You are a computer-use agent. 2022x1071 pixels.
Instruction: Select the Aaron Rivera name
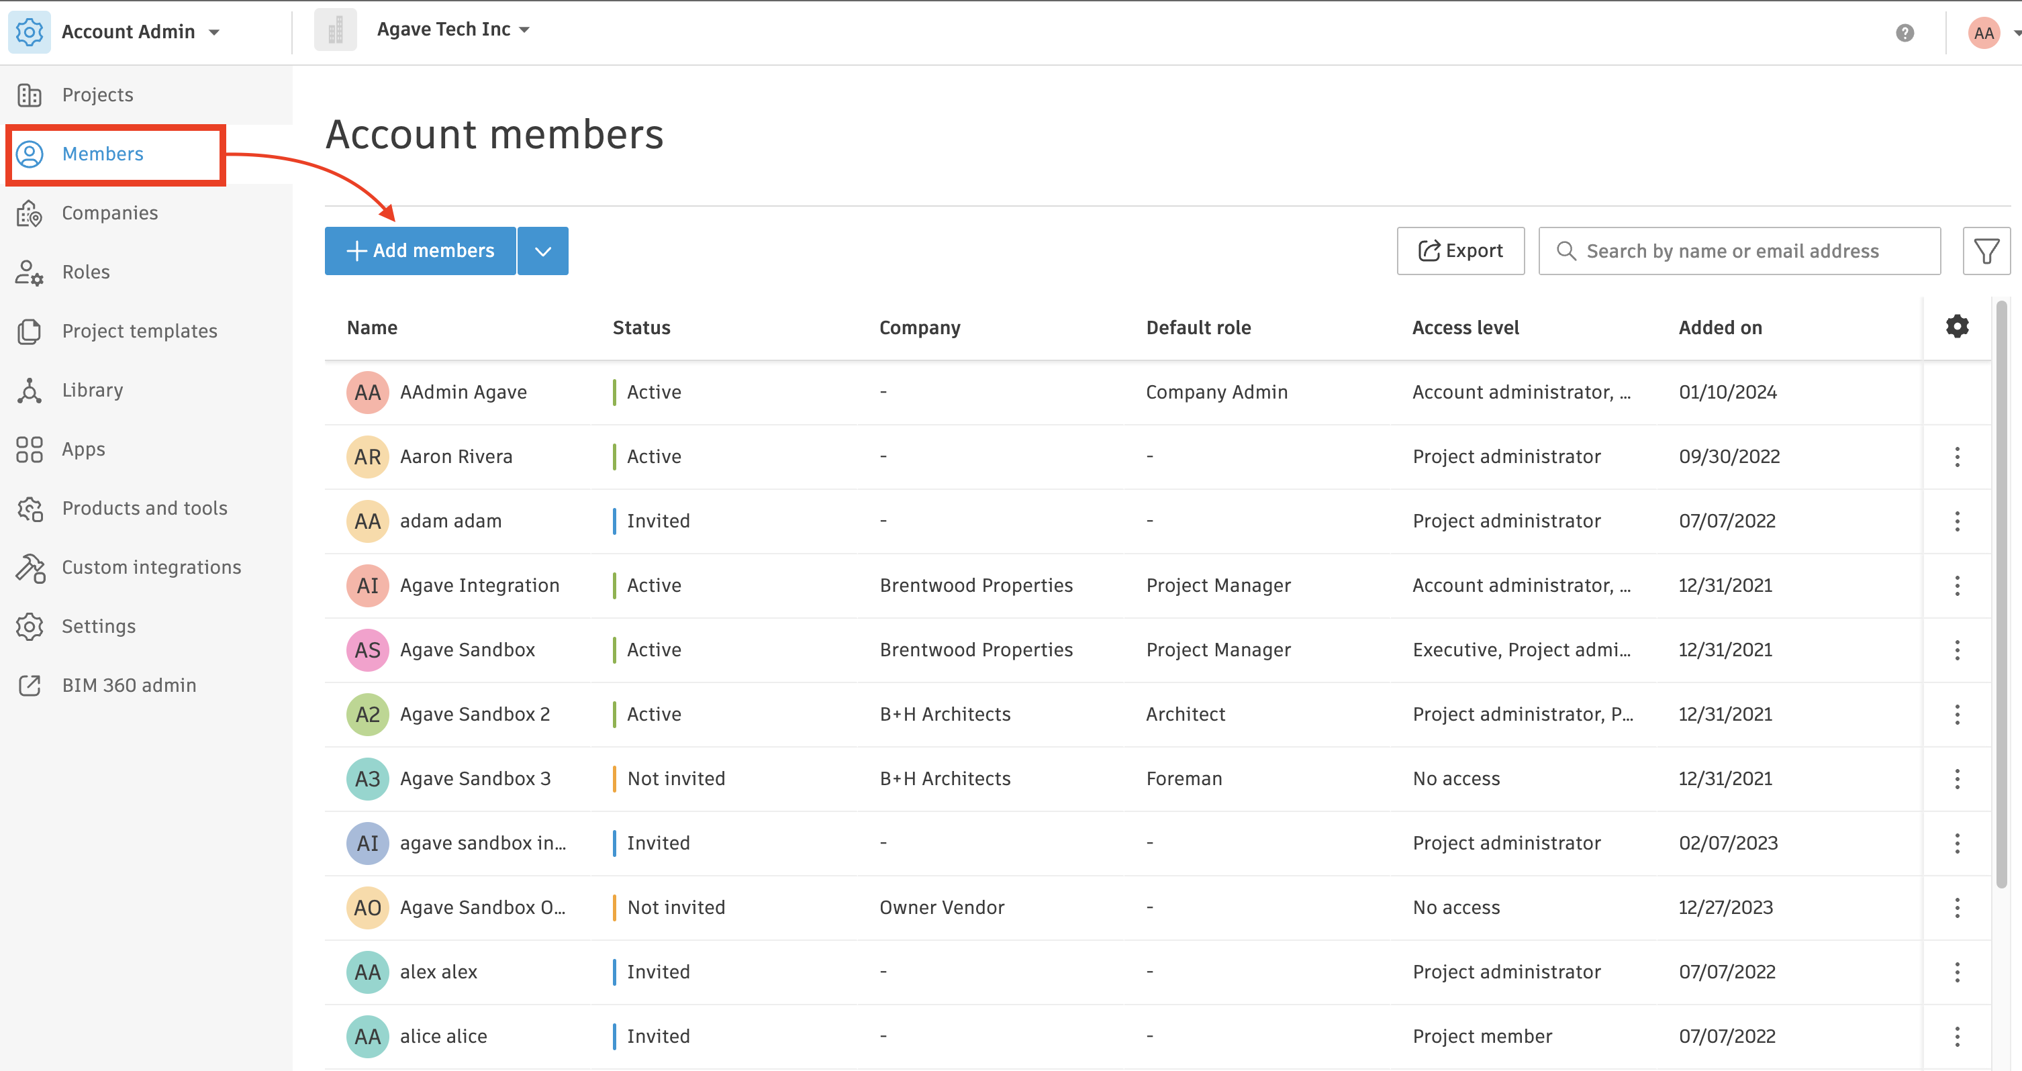(x=456, y=456)
